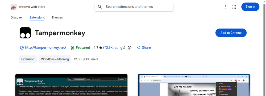Click the Share icon

pos(138,48)
